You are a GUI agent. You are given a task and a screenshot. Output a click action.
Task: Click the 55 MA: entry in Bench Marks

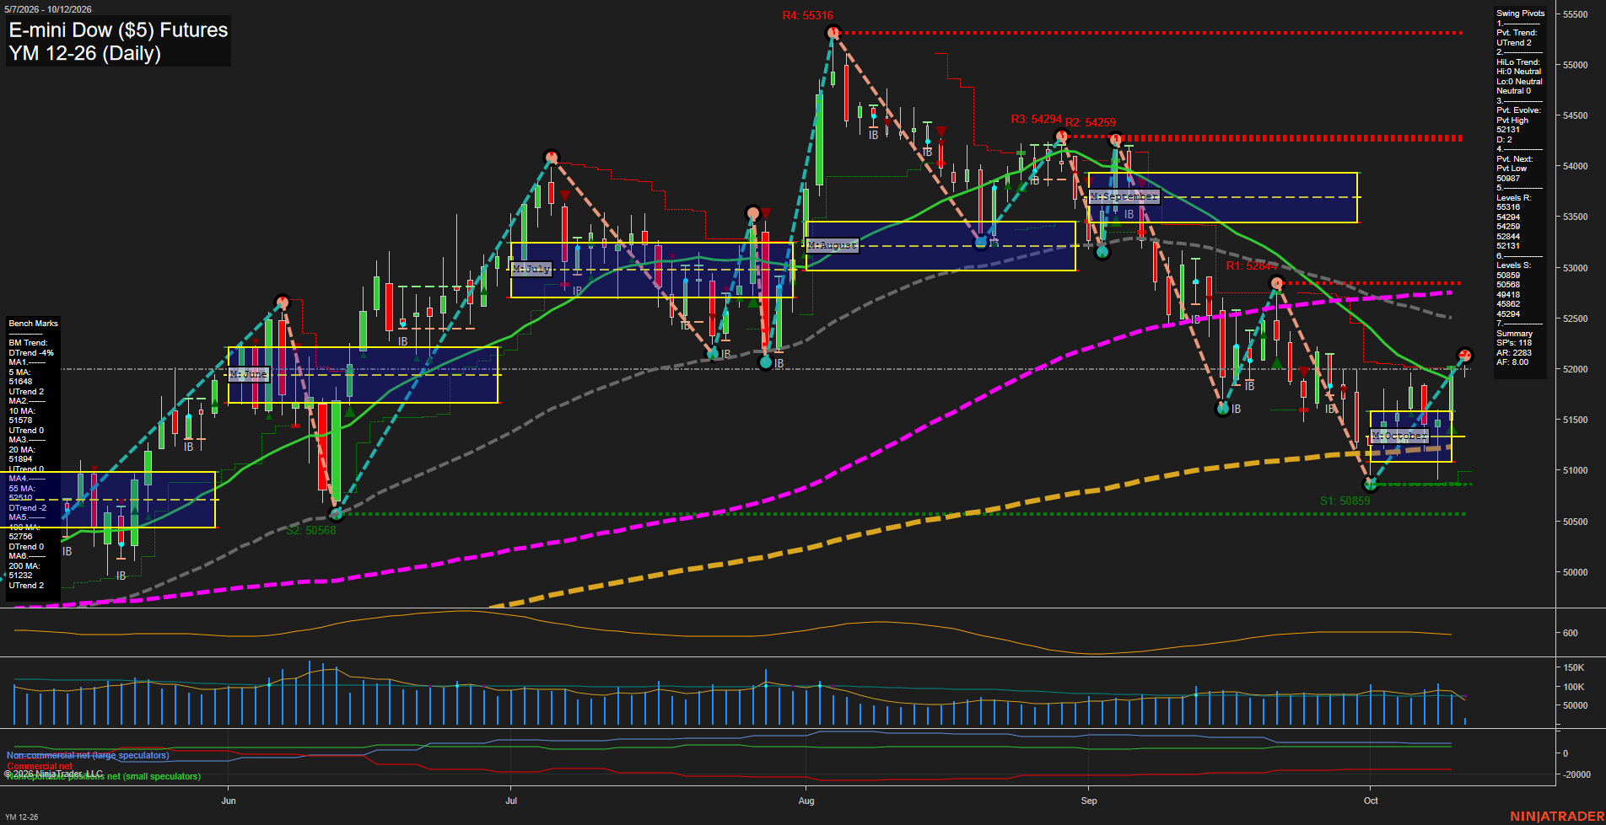22,489
